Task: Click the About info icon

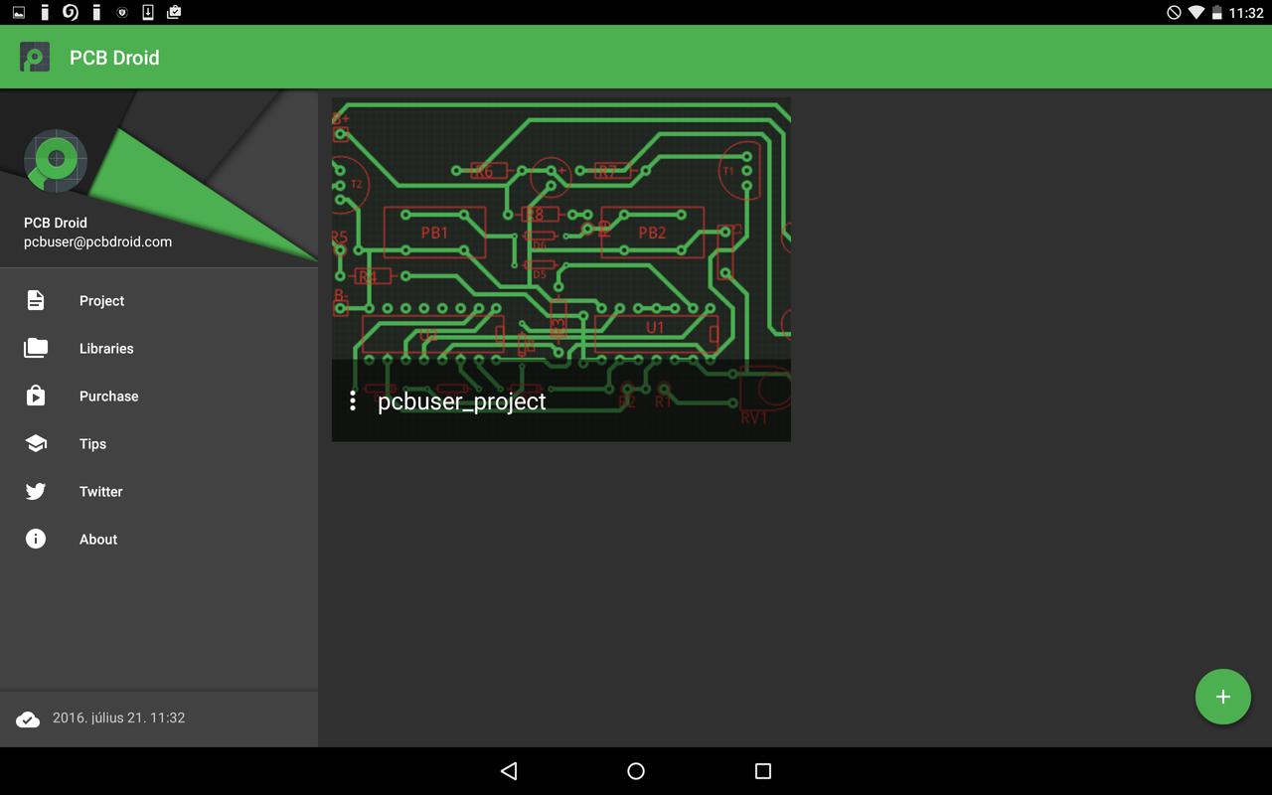Action: pos(36,539)
